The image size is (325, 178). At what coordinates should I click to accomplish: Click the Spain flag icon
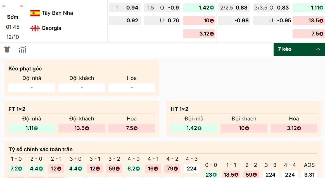tap(35, 13)
